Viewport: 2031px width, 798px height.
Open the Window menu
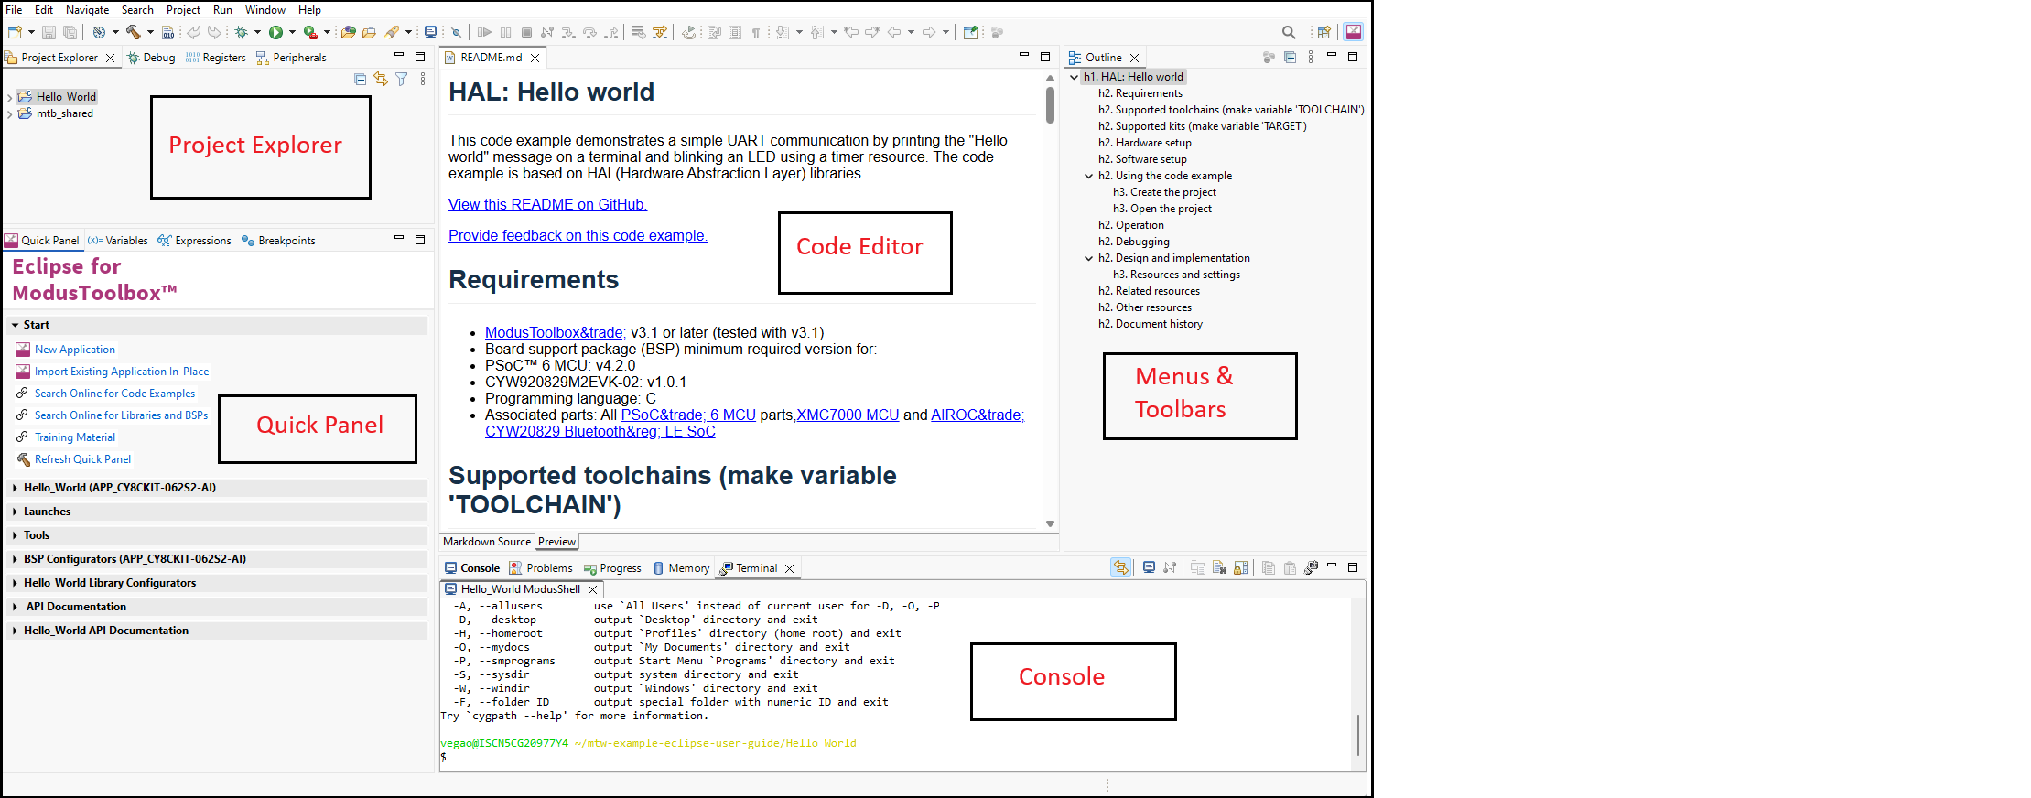(265, 10)
